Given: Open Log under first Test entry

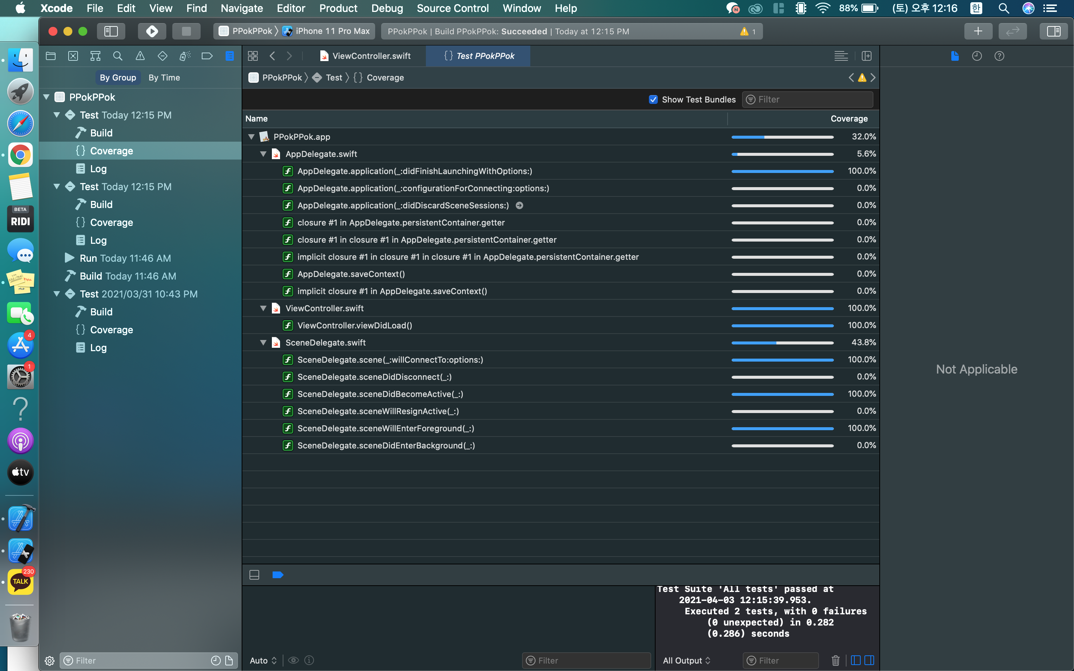Looking at the screenshot, I should pos(98,168).
